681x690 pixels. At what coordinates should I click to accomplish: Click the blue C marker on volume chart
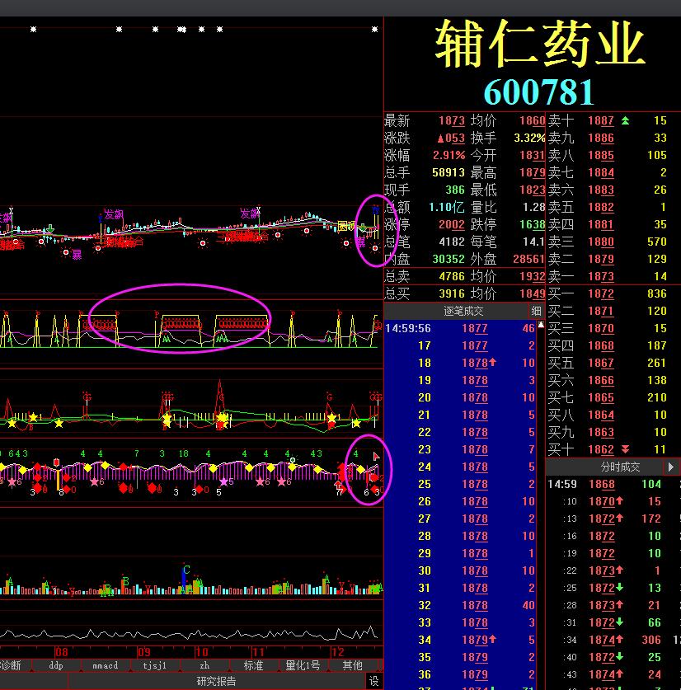[186, 570]
